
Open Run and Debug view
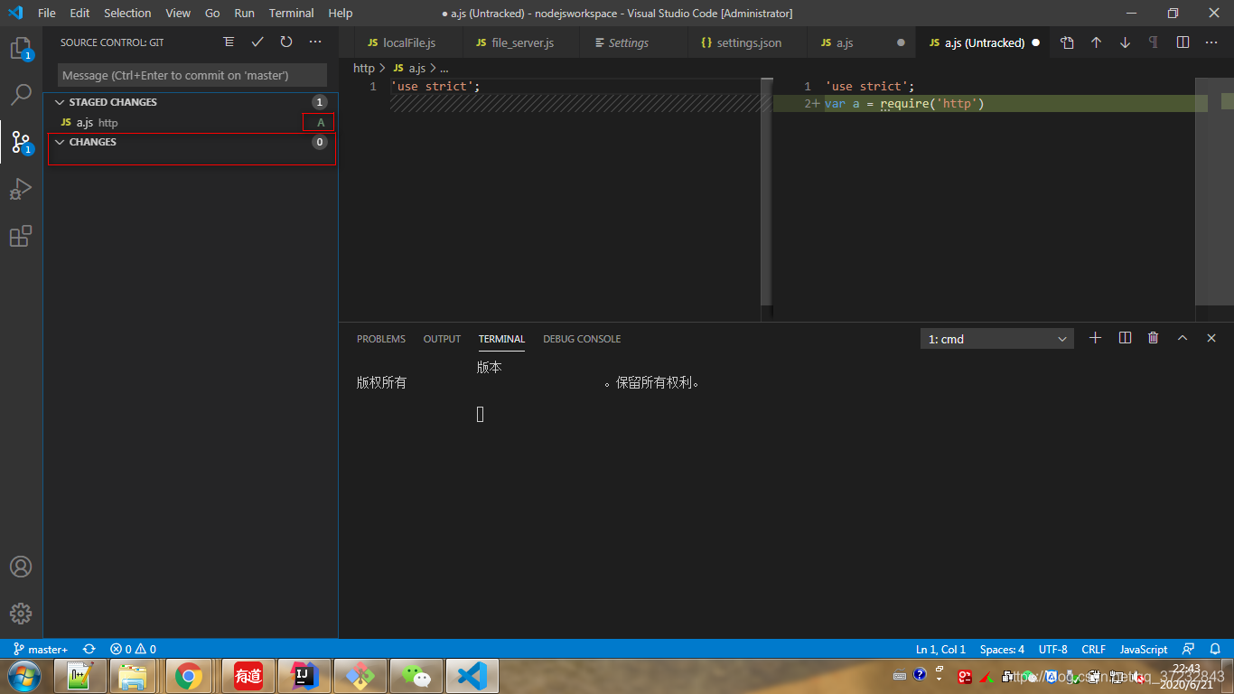coord(21,189)
